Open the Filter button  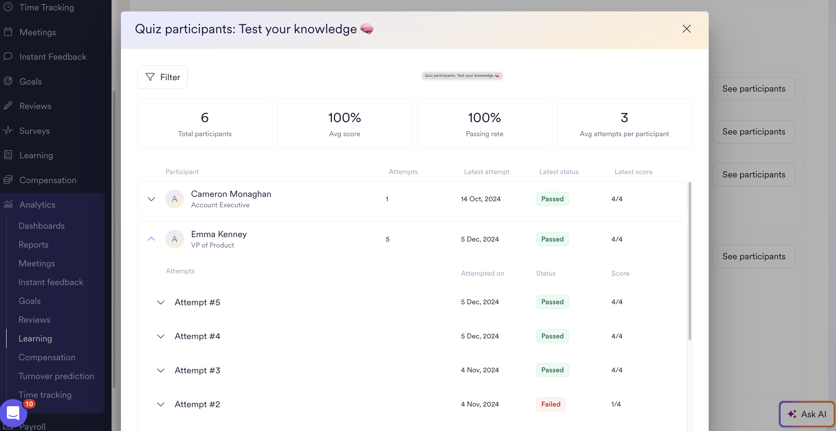click(163, 77)
